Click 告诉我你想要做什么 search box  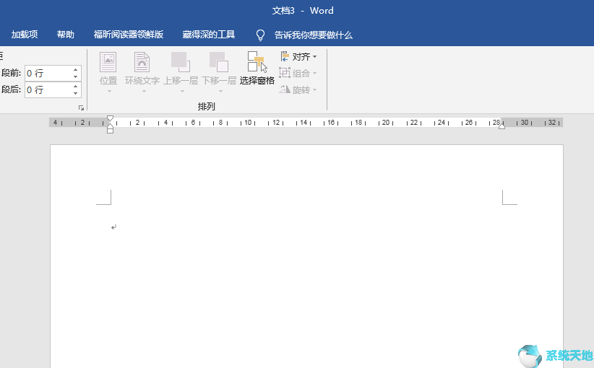pos(314,35)
